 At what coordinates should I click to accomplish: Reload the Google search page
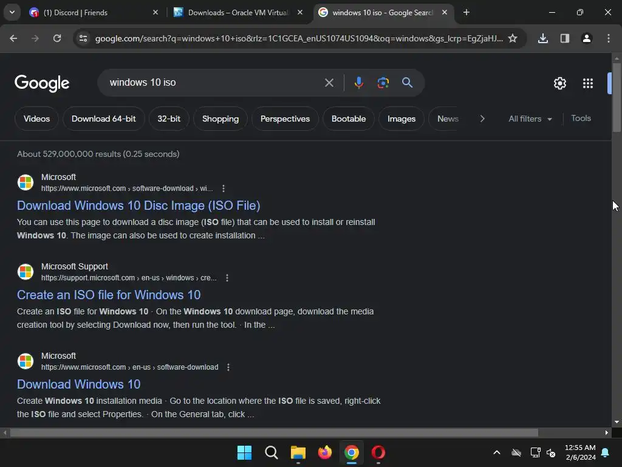pyautogui.click(x=57, y=38)
